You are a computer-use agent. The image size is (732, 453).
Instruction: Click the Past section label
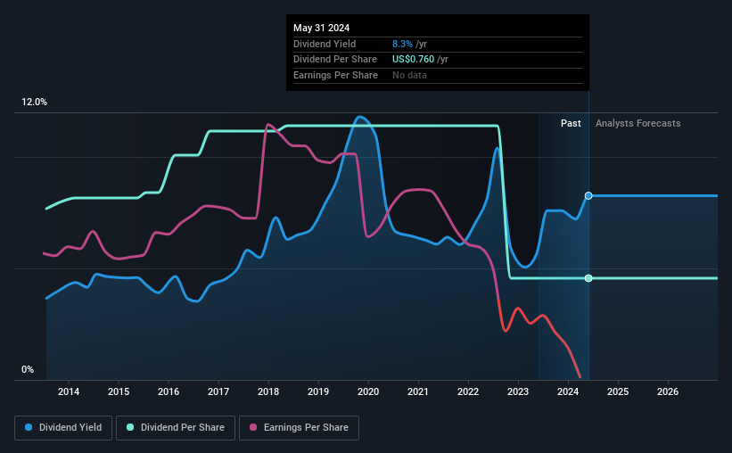click(x=571, y=123)
